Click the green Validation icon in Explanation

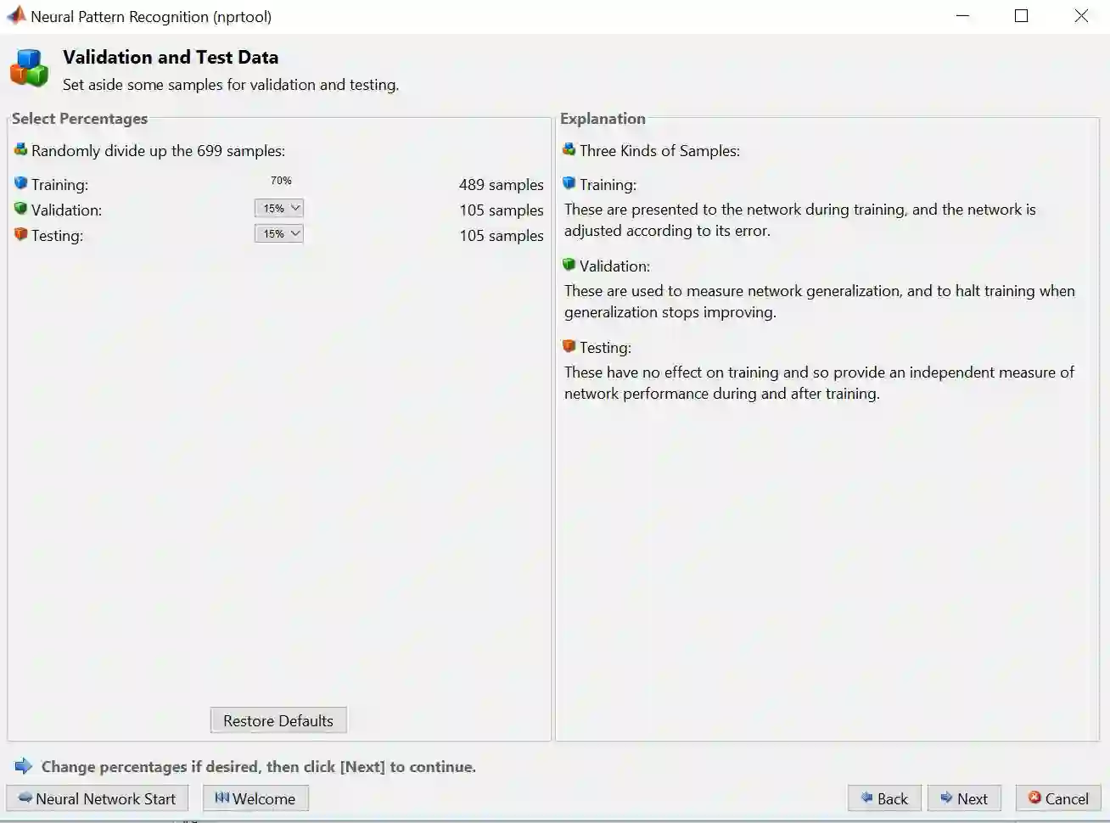click(569, 265)
